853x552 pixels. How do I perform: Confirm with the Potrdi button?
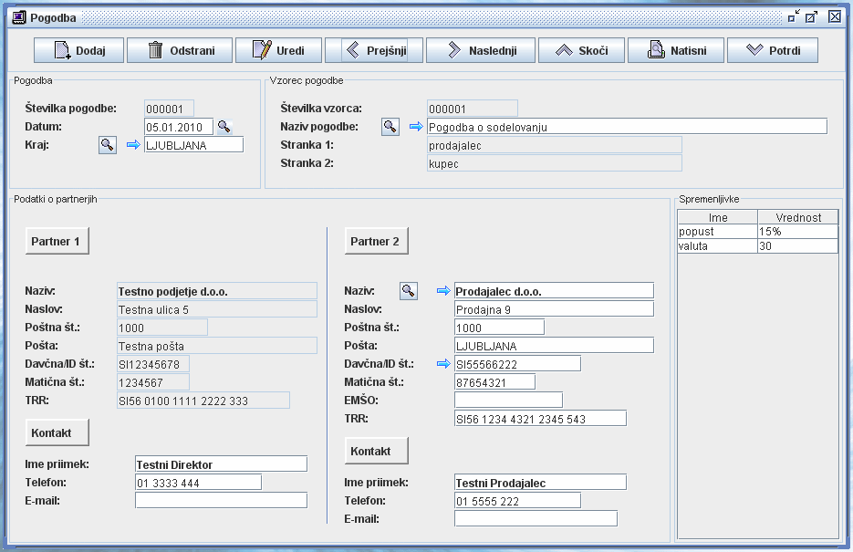point(778,50)
